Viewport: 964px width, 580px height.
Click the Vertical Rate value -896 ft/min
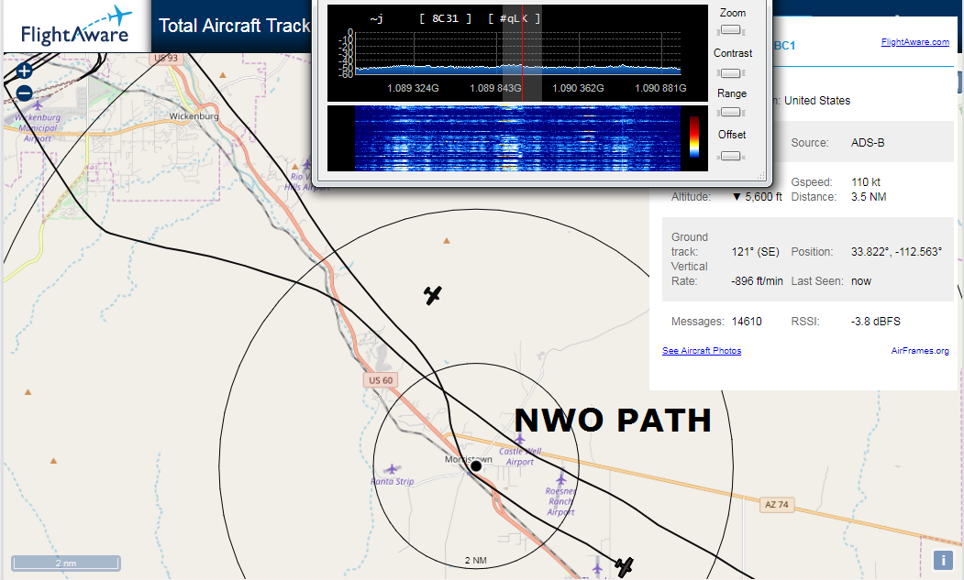coord(757,280)
